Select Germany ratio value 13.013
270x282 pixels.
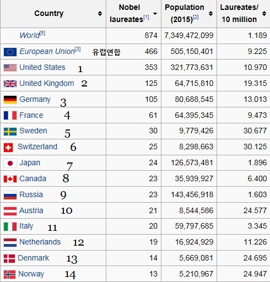tap(255, 99)
